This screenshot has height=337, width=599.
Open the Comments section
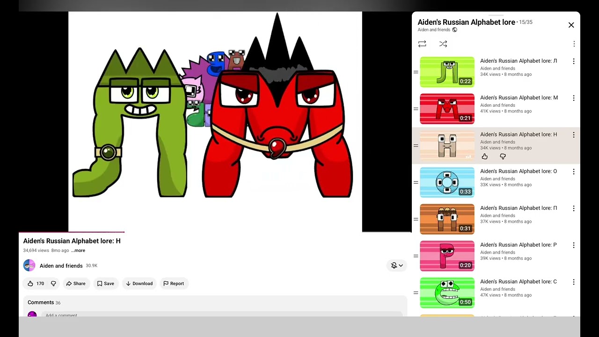[44, 302]
